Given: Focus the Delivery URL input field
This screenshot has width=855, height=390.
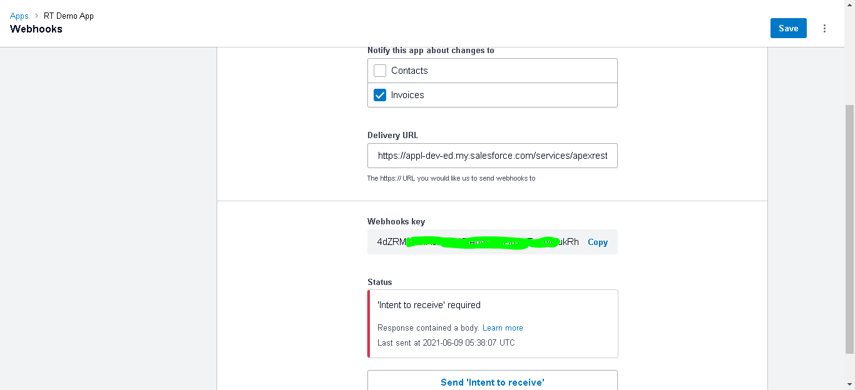Looking at the screenshot, I should tap(492, 156).
